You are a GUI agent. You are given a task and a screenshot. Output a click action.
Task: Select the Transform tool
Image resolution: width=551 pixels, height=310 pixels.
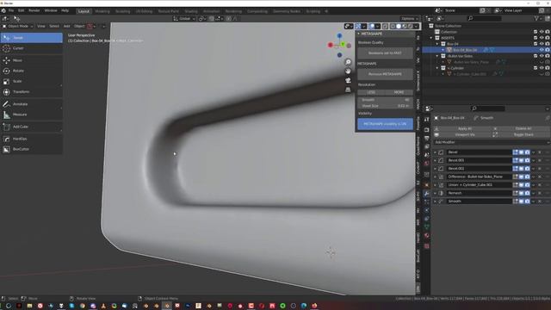pos(32,92)
